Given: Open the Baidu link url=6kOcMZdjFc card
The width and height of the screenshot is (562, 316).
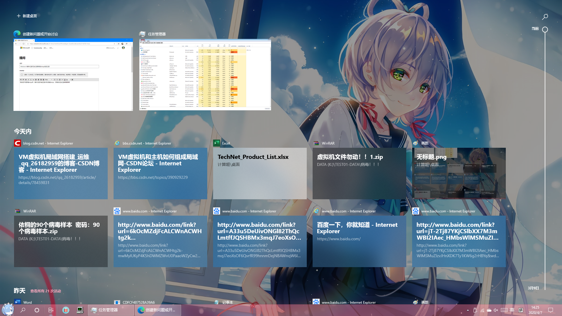Looking at the screenshot, I should [160, 241].
